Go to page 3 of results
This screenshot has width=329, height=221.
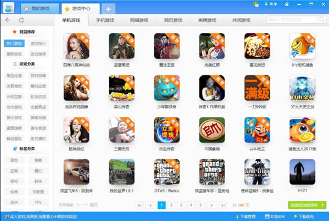pyautogui.click(x=181, y=205)
